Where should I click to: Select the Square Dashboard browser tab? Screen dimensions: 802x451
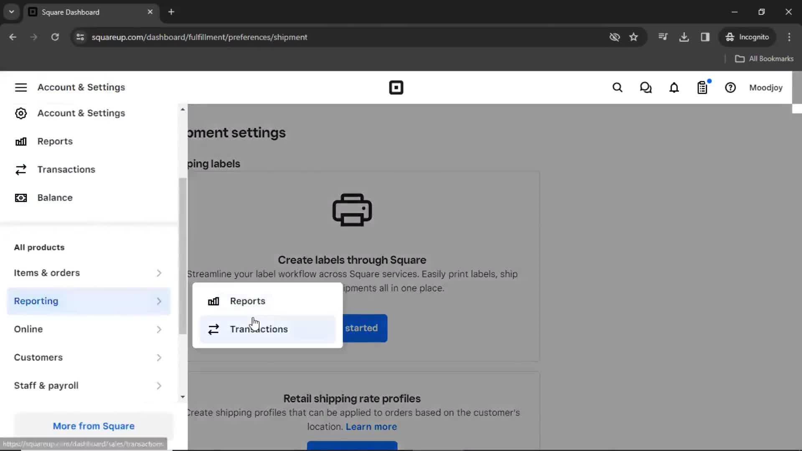click(91, 12)
